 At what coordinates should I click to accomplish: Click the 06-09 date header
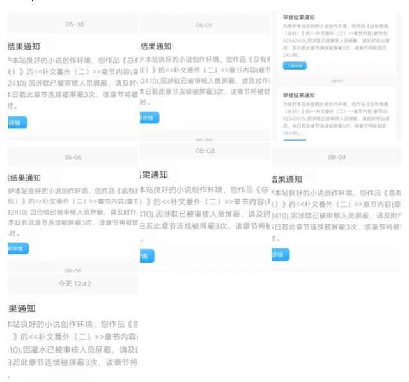pyautogui.click(x=336, y=157)
